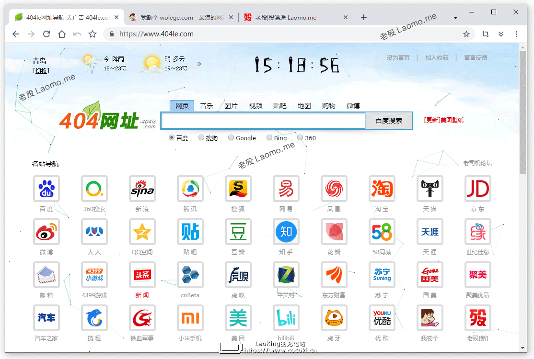The width and height of the screenshot is (534, 359).
Task: Expand the tab list dropdown arrow
Action: tap(455, 18)
